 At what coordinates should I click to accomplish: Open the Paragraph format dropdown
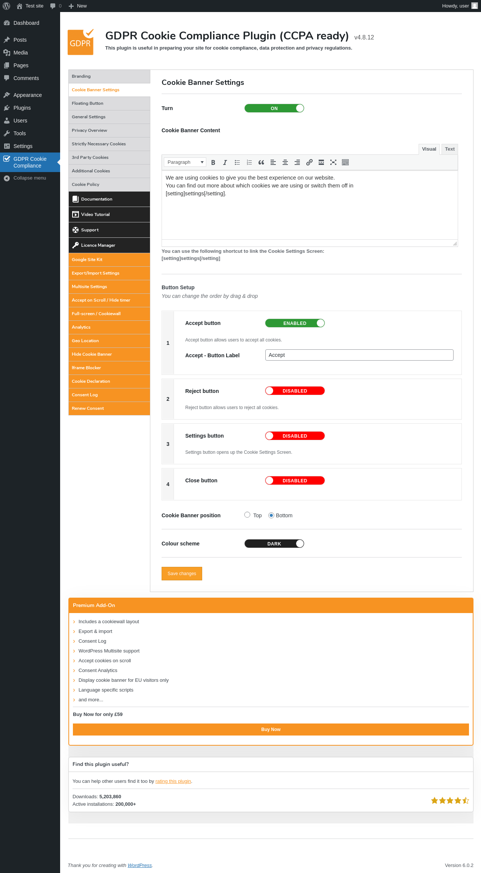[185, 162]
